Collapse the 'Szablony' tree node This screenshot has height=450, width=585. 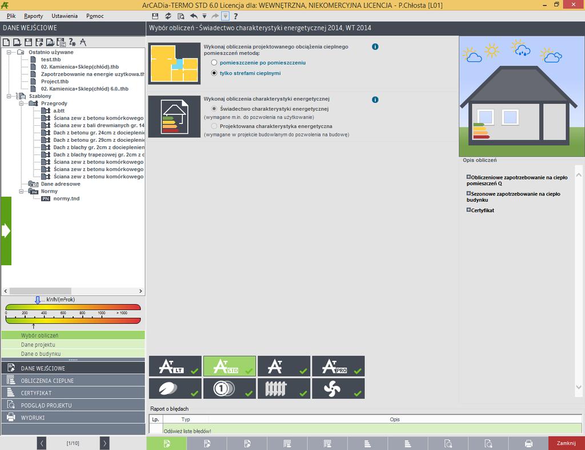(x=9, y=97)
